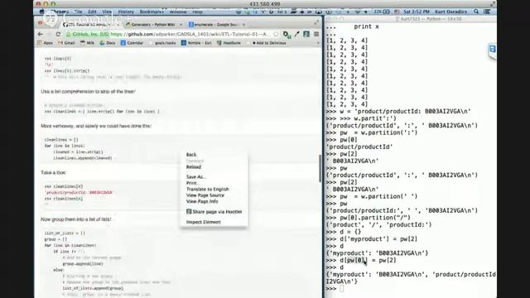Click the battery status indicator in menu bar

point(382,12)
